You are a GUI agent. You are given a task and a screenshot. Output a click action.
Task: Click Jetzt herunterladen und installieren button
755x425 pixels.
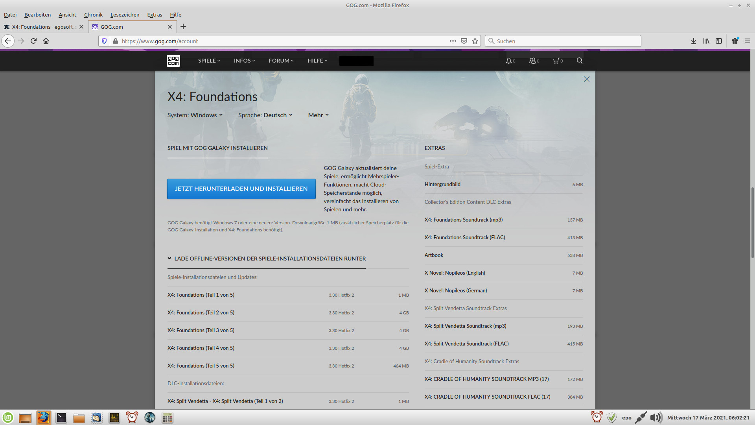[x=241, y=189]
